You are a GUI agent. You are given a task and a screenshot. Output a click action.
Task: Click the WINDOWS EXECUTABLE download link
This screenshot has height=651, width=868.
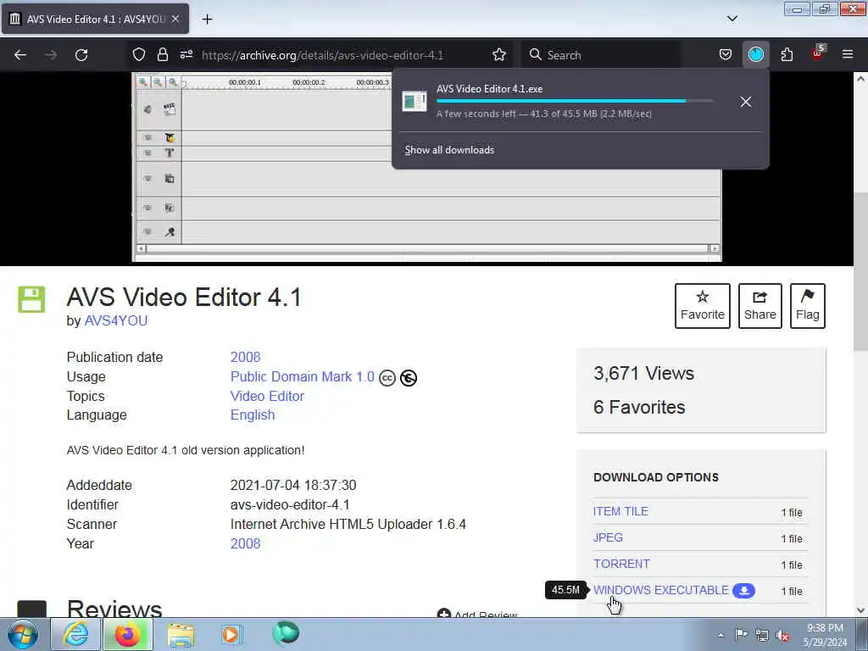(x=661, y=590)
